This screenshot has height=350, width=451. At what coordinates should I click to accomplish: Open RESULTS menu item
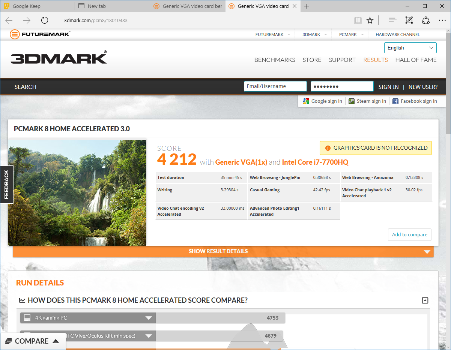pyautogui.click(x=376, y=60)
